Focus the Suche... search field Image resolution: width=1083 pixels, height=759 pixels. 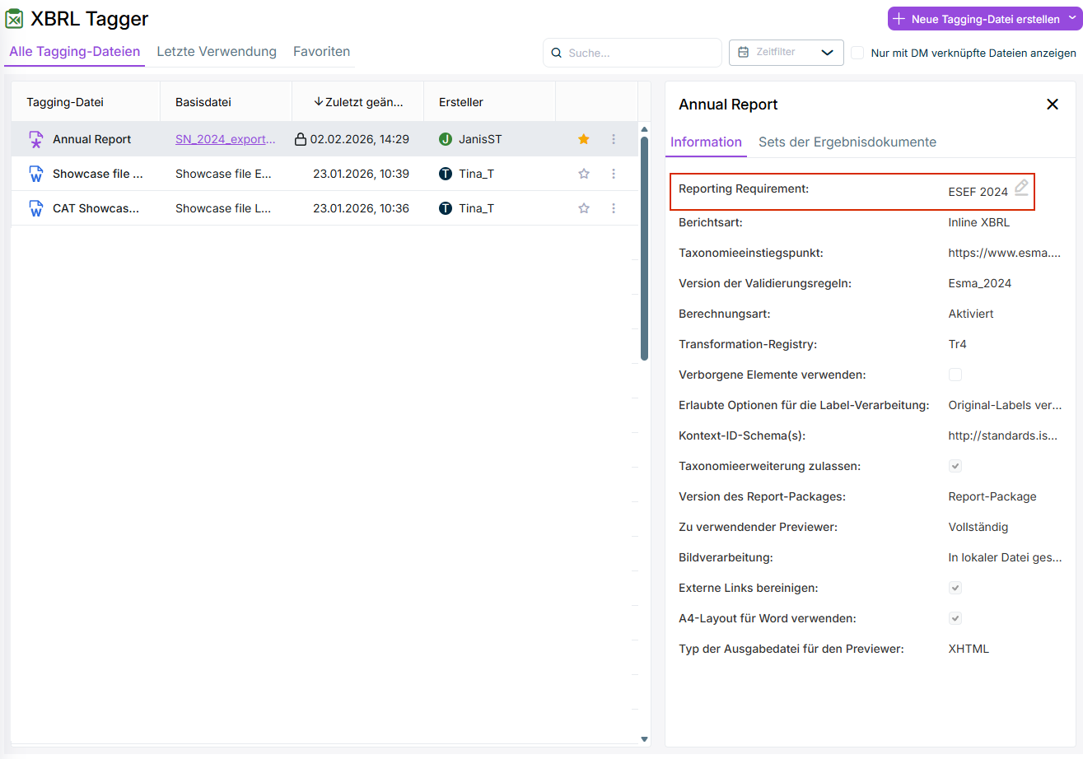(x=632, y=53)
